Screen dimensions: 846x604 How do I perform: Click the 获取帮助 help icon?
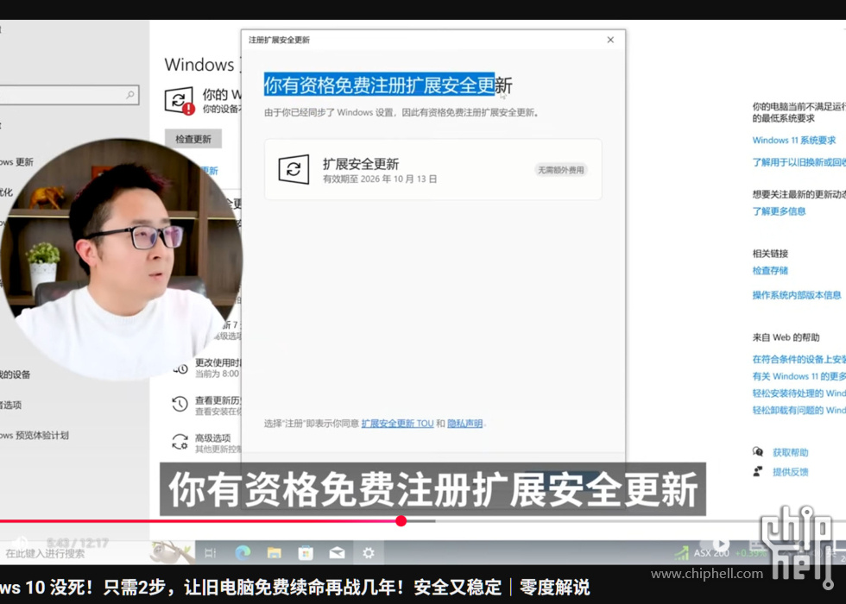758,452
